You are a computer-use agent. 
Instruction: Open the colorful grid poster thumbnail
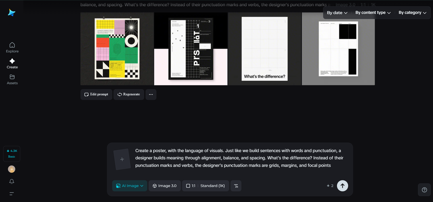pyautogui.click(x=117, y=49)
